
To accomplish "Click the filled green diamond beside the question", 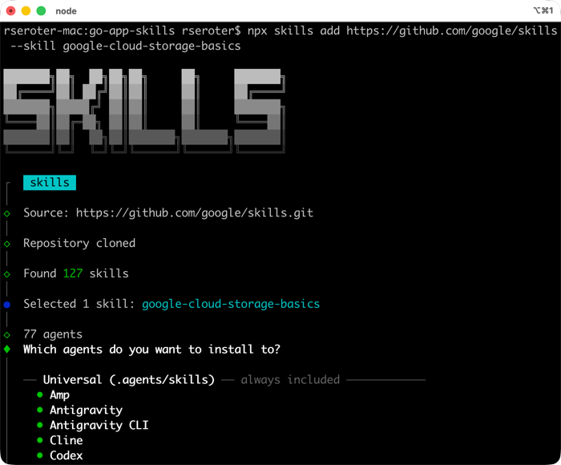I will pyautogui.click(x=6, y=349).
